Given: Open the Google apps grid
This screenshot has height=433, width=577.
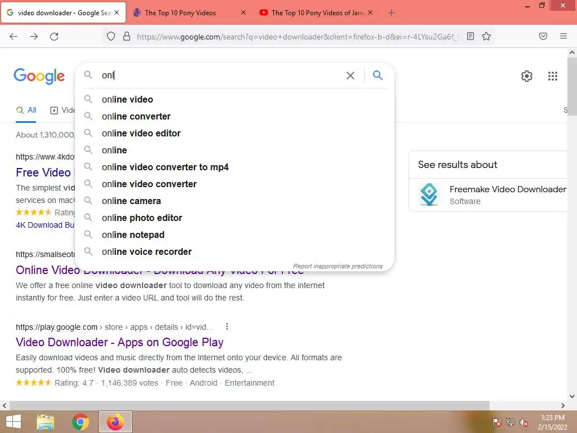Looking at the screenshot, I should pyautogui.click(x=553, y=76).
